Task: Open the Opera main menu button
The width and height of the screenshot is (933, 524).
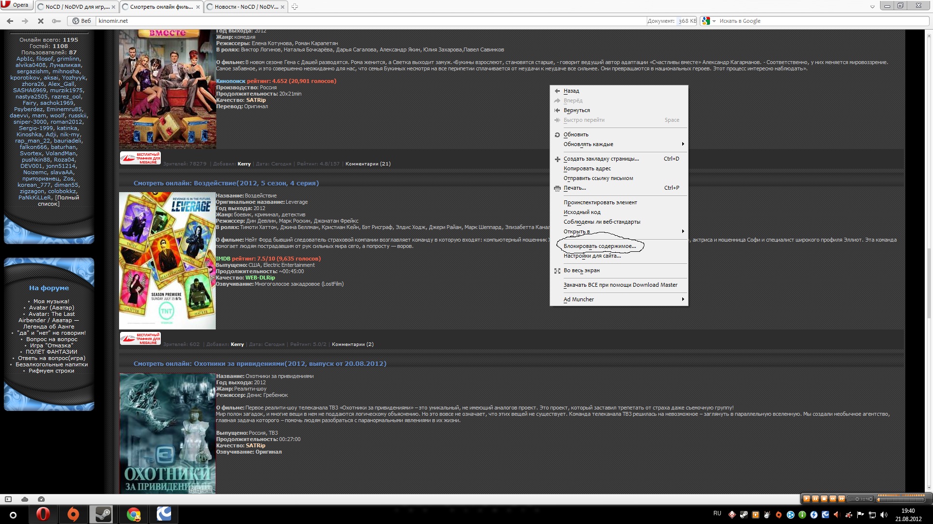Action: coord(17,5)
